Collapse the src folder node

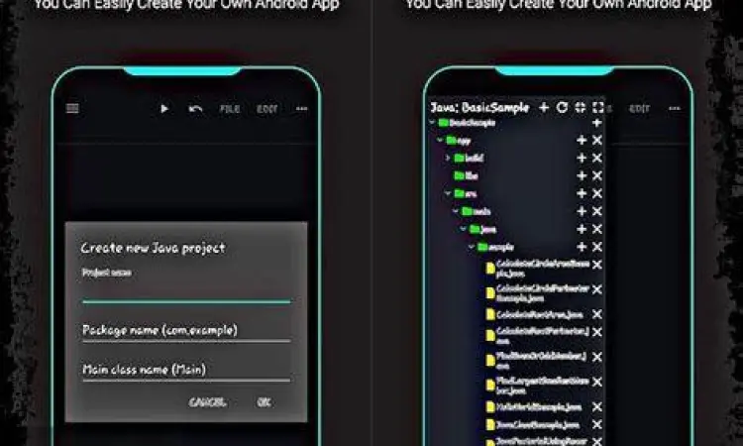[448, 193]
